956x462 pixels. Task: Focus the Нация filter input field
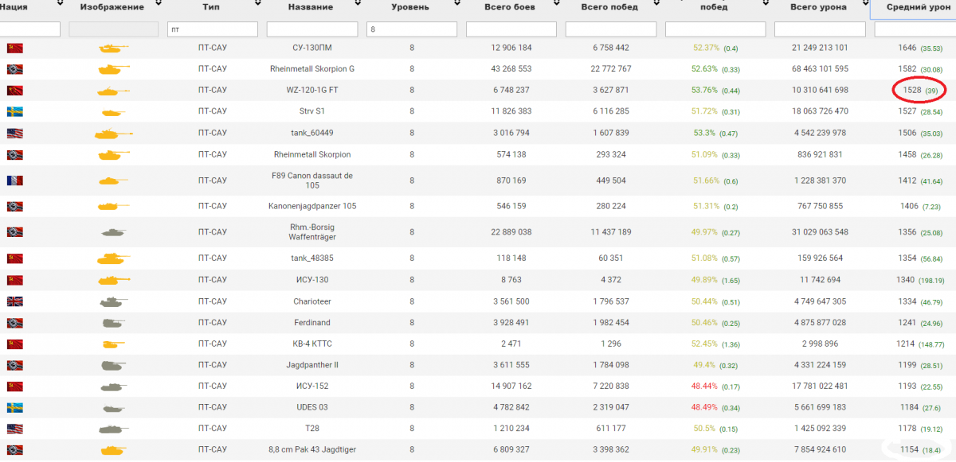30,29
